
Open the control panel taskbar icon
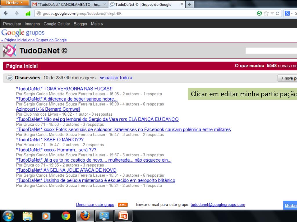pos(104,216)
